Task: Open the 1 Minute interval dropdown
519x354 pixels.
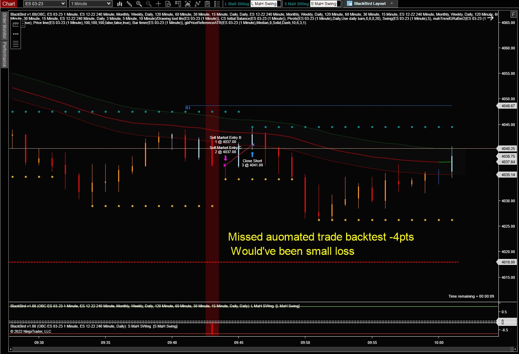Action: click(x=91, y=4)
